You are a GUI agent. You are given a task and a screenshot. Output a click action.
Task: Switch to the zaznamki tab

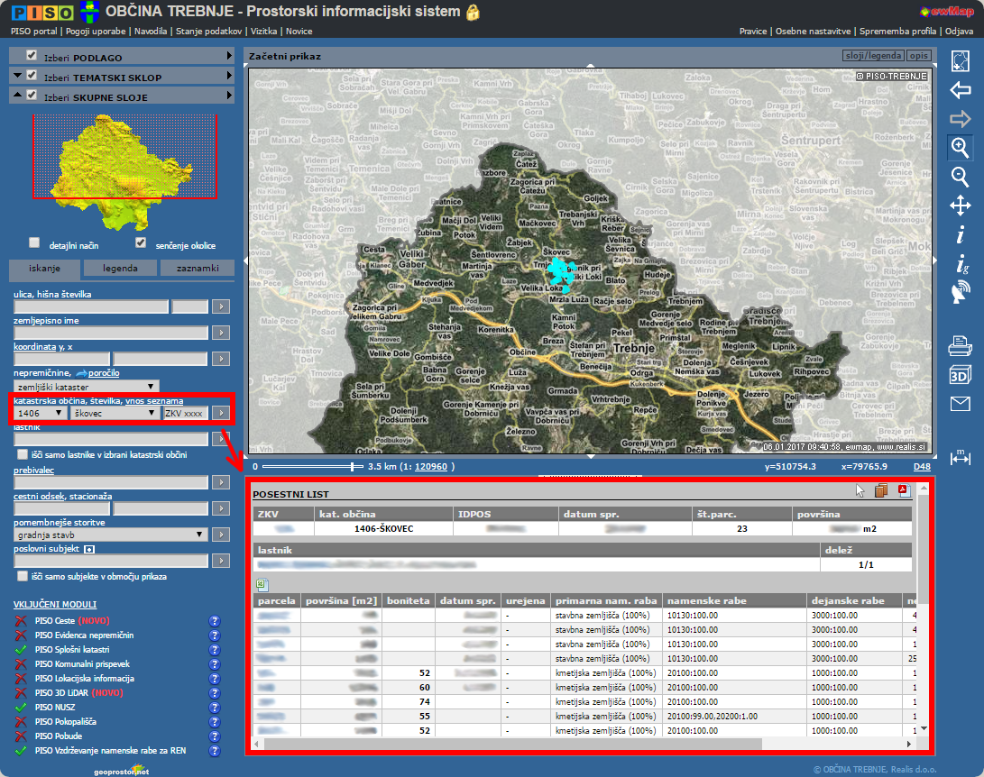tap(197, 268)
